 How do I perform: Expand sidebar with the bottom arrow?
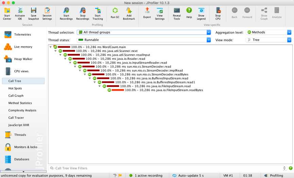pos(23,172)
